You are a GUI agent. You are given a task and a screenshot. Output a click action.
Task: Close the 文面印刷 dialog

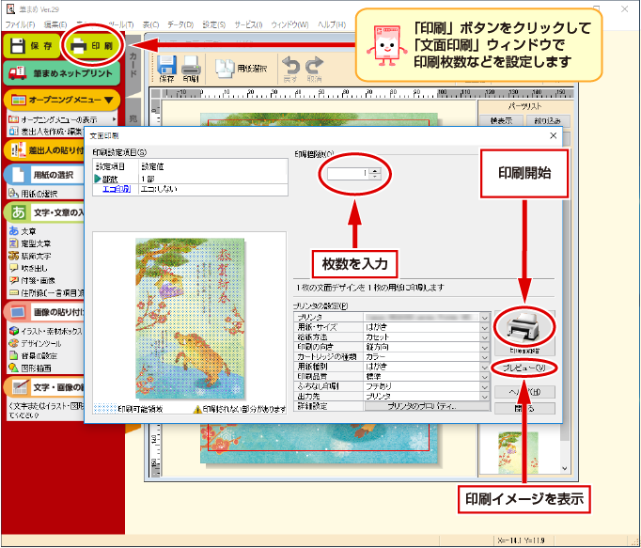click(553, 135)
